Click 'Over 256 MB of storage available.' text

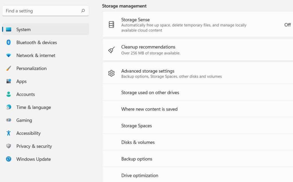click(151, 53)
